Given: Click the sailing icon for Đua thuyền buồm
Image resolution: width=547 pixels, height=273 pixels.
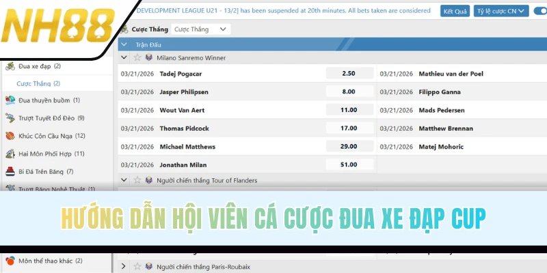Looking at the screenshot, I should point(10,100).
